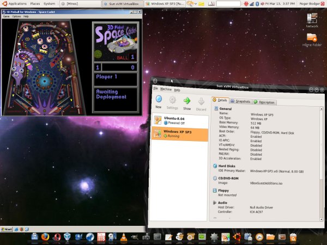
Task: Click the scroll down arrow in details pane
Action: pyautogui.click(x=321, y=219)
